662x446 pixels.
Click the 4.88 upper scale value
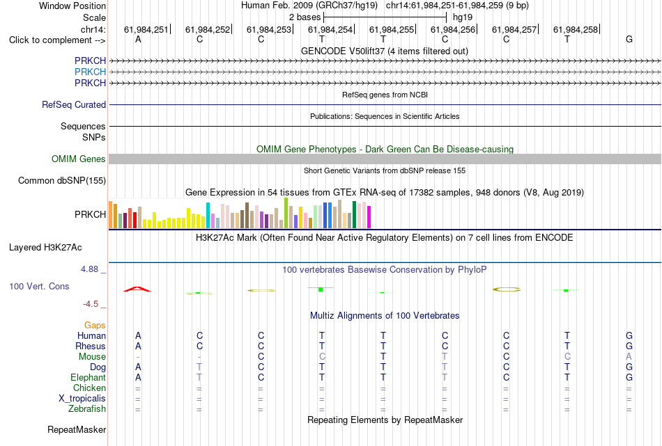[x=89, y=269]
